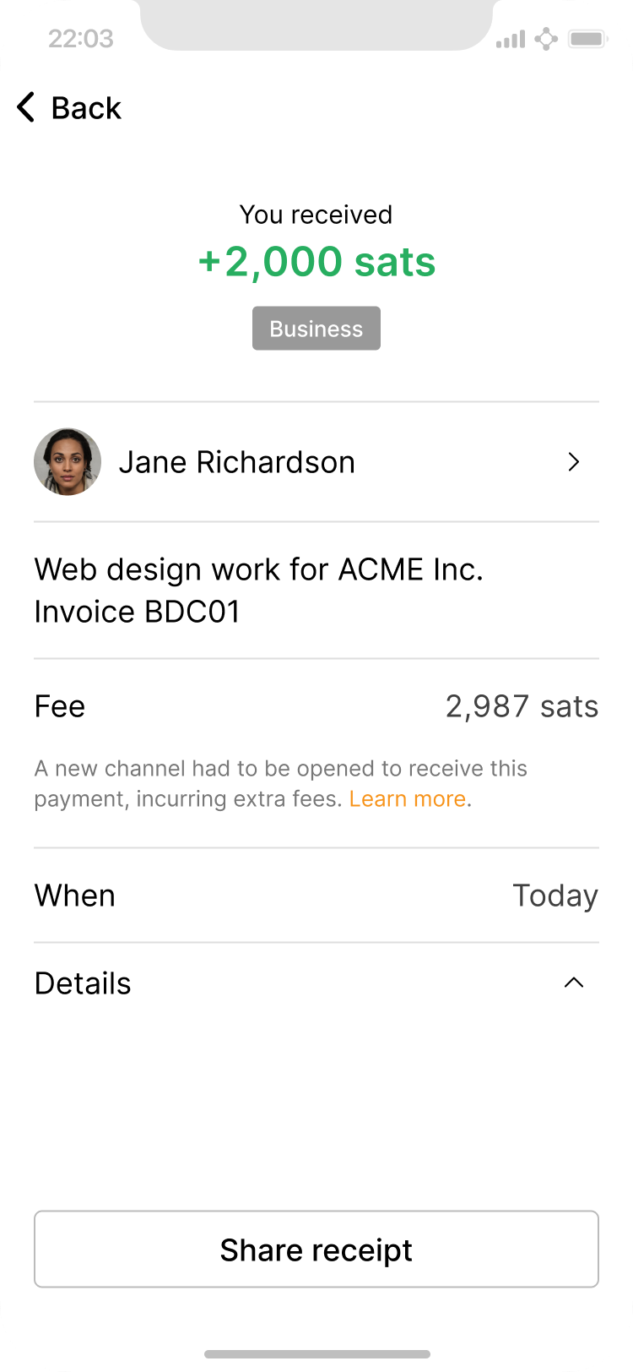Image resolution: width=633 pixels, height=1372 pixels.
Task: Open the orange Learn more link
Action: pyautogui.click(x=408, y=799)
